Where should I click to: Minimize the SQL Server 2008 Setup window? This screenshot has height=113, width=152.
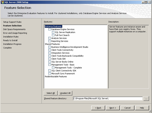pos(143,2)
